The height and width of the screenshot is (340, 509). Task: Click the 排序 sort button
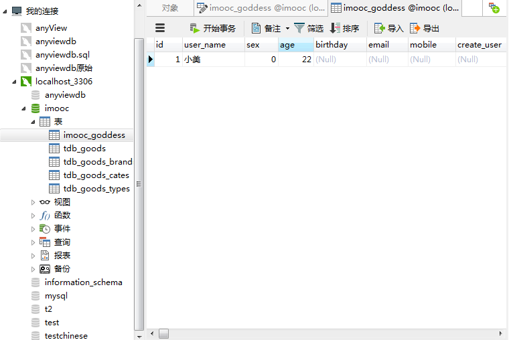[x=344, y=29]
